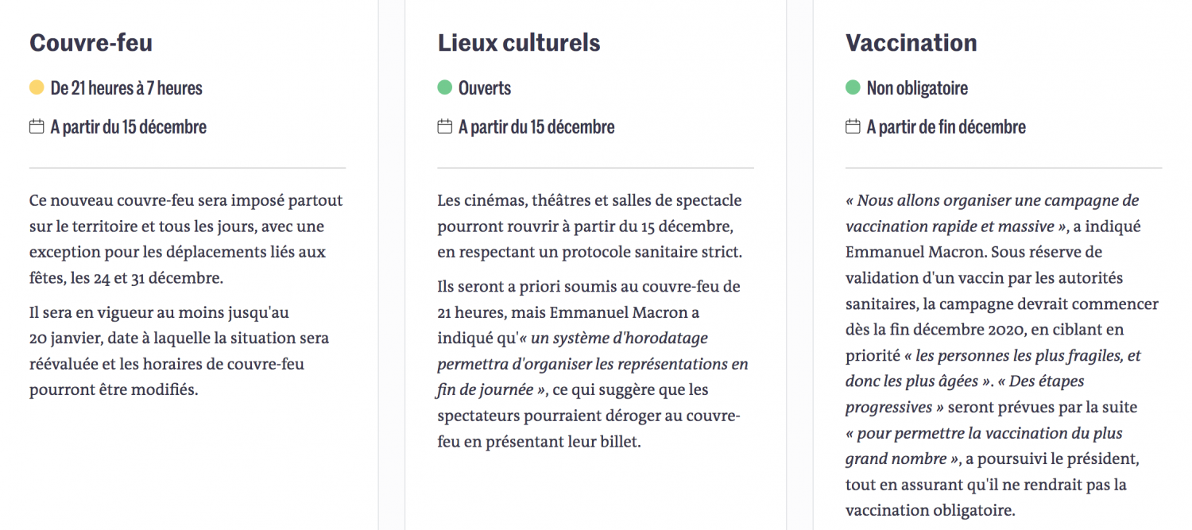The image size is (1192, 530).
Task: Click the paragraph starting 'Ce nouveau couvre-feu'
Action: point(187,239)
